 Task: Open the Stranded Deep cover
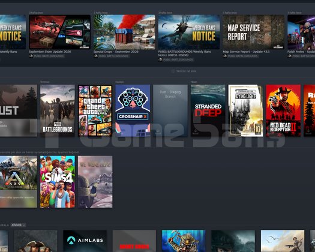[x=208, y=110]
